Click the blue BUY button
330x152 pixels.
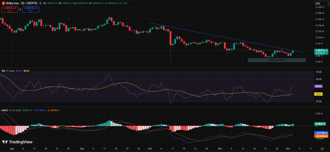tap(31, 9)
